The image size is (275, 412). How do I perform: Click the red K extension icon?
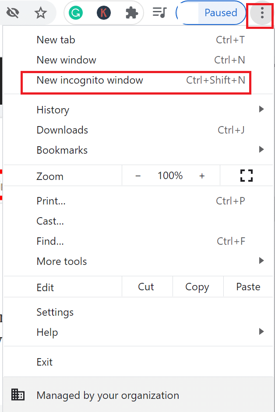[104, 13]
